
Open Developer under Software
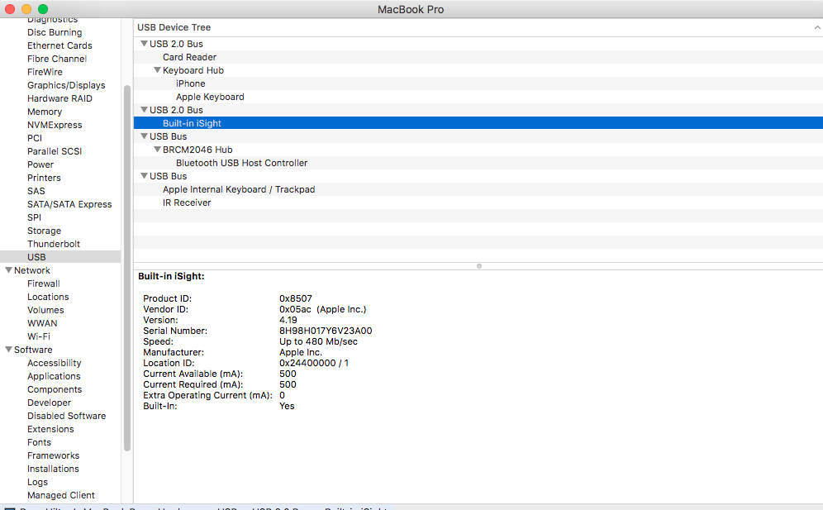(49, 403)
